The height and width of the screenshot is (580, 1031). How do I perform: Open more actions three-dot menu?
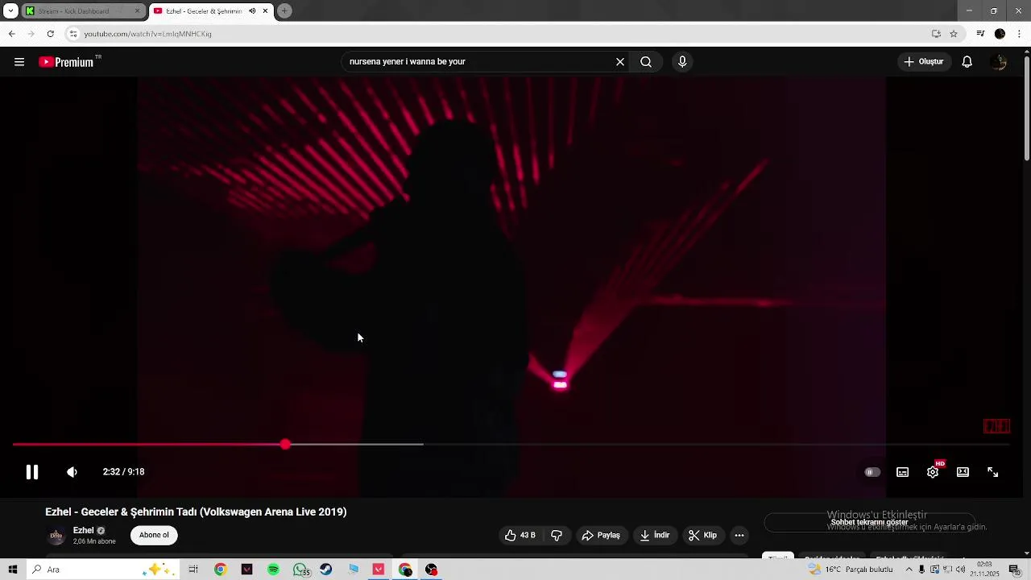tap(739, 535)
